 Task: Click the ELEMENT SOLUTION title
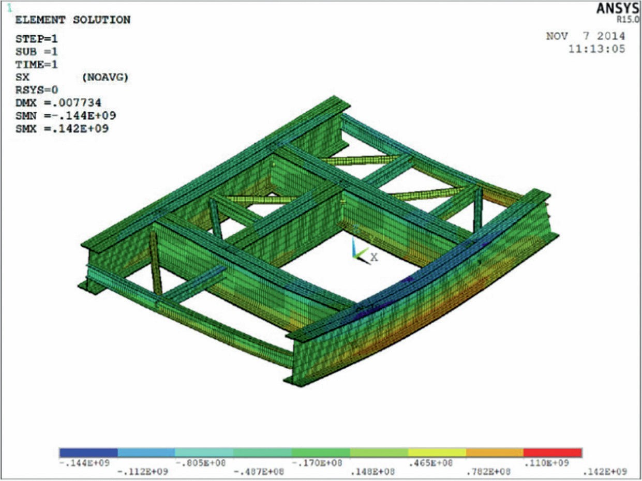click(72, 20)
